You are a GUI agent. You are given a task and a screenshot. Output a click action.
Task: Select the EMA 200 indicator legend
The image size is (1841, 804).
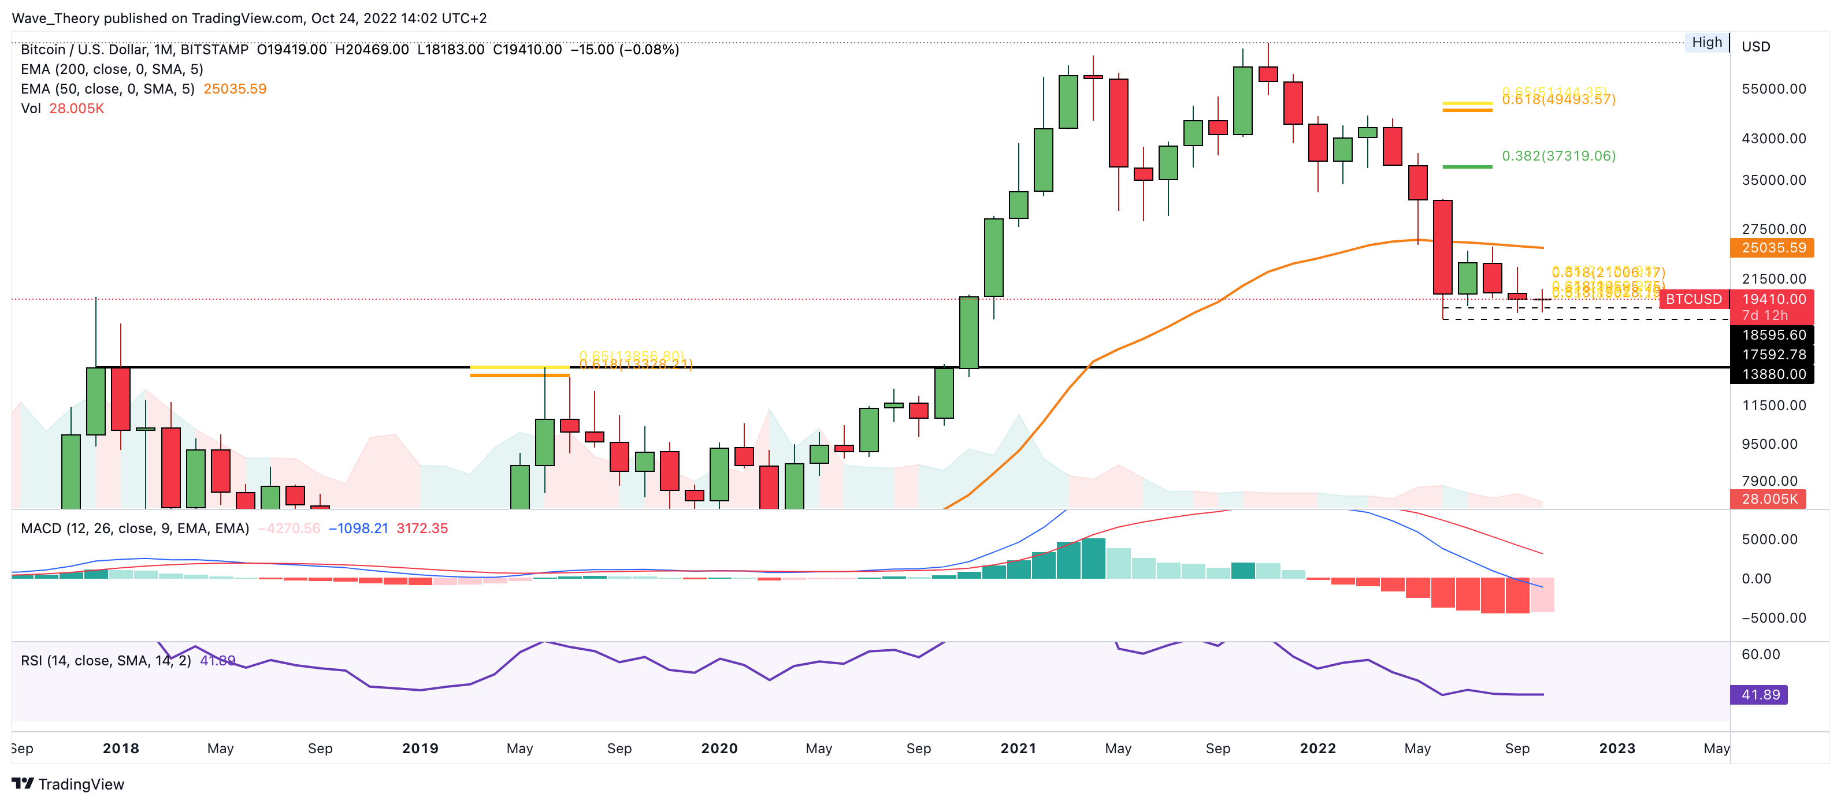pos(112,69)
